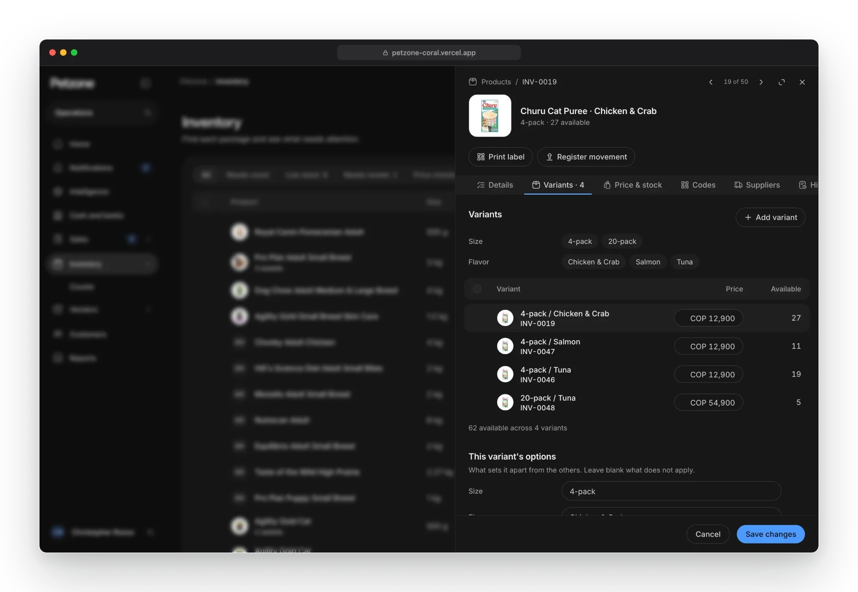858x592 pixels.
Task: Click the SKU code INV-0046
Action: (x=538, y=380)
